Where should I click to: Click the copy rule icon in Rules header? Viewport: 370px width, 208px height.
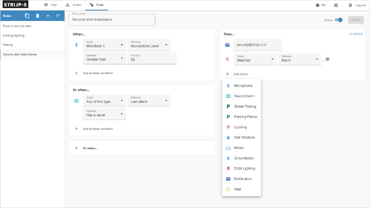(27, 16)
